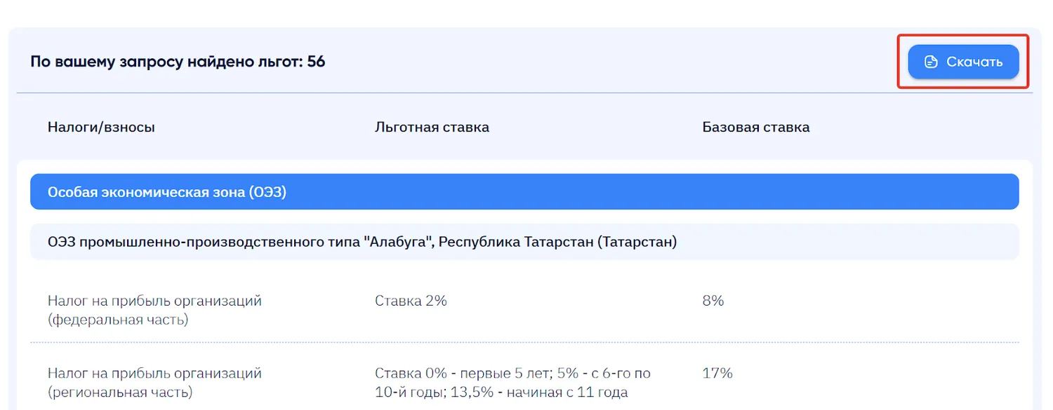Collapse the Особая экономическая зона (ОЭЗ) section bar
This screenshot has width=1053, height=410.
(x=524, y=191)
